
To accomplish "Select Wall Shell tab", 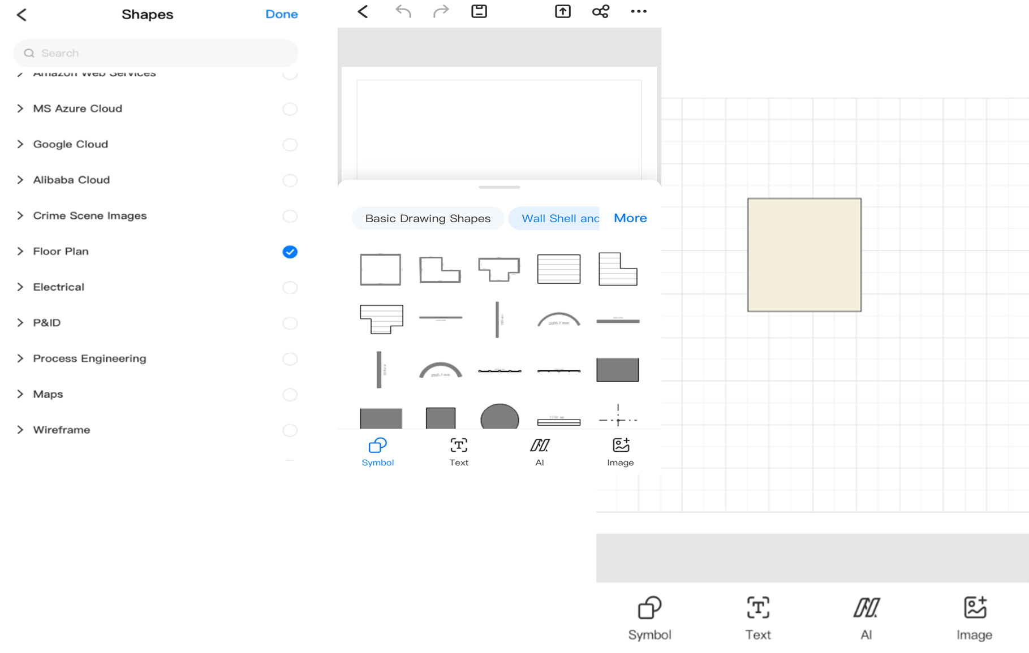I will 555,218.
